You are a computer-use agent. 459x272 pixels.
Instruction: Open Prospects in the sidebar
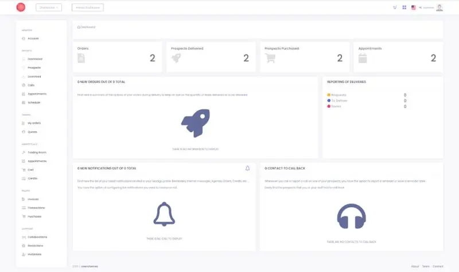click(34, 68)
